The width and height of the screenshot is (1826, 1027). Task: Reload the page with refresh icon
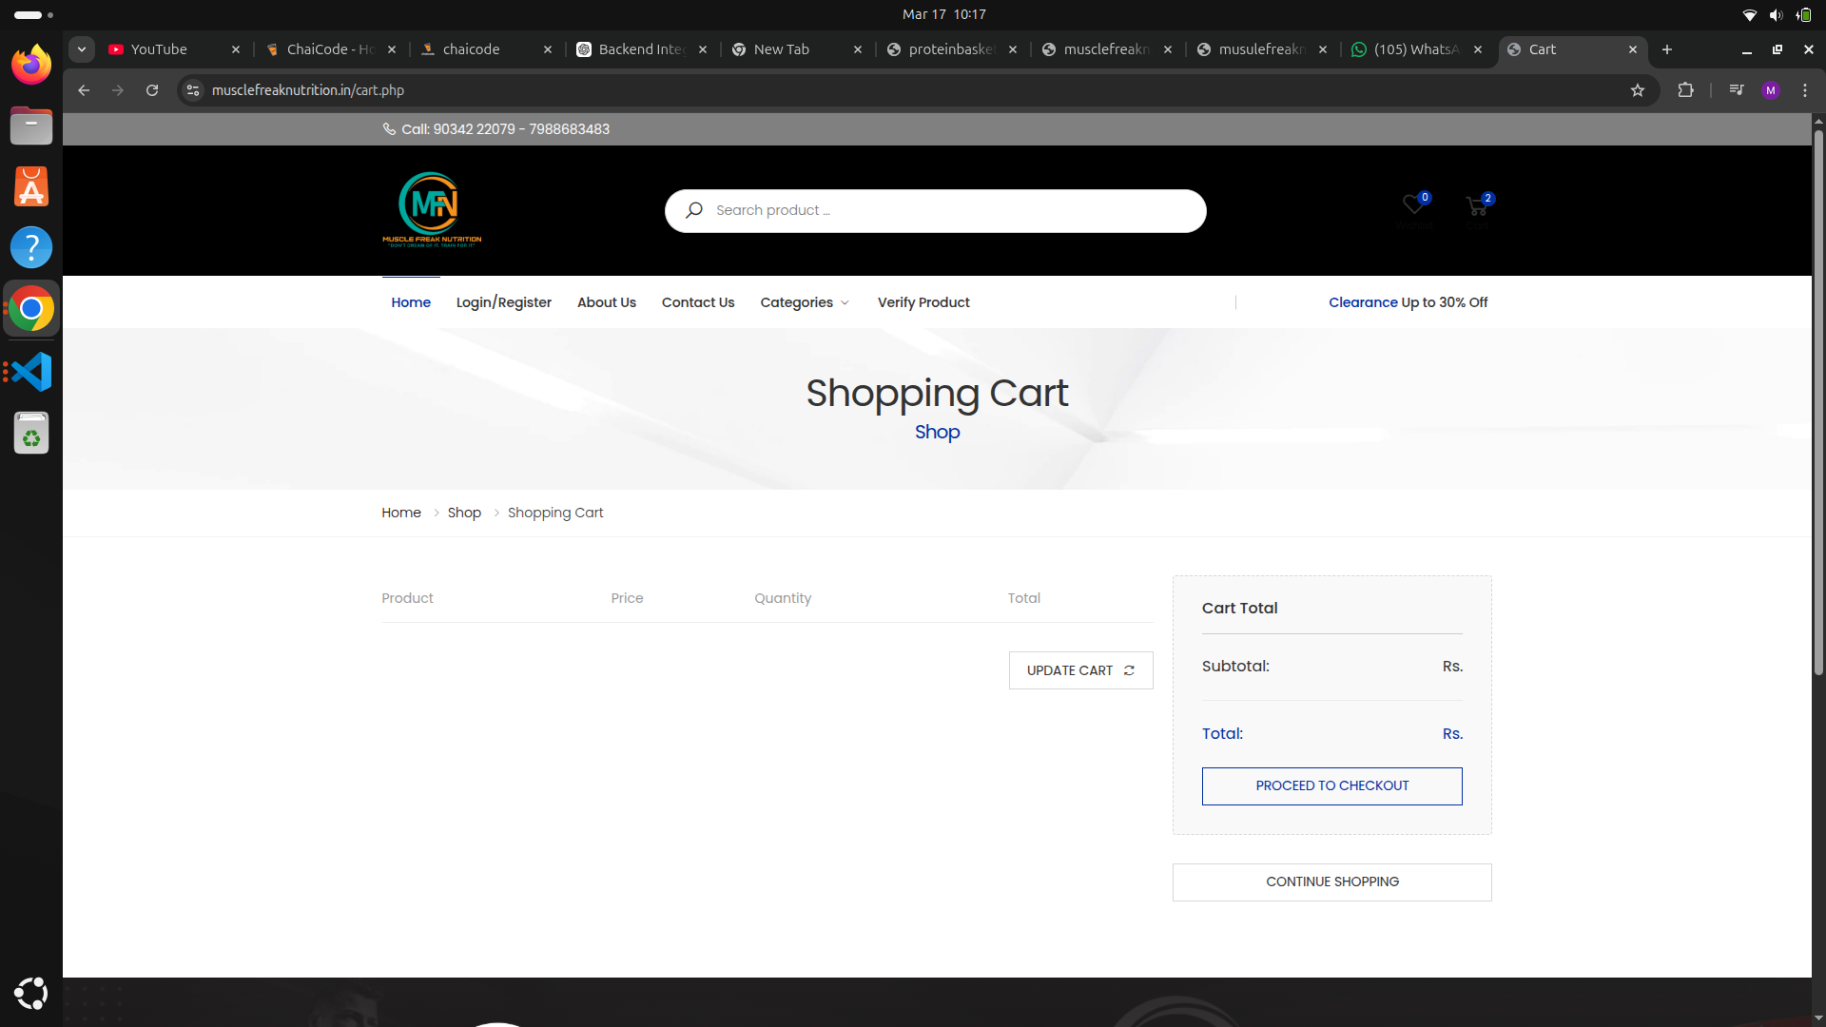[152, 90]
